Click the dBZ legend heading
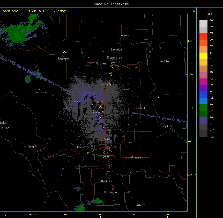This screenshot has width=223, height=218. pyautogui.click(x=210, y=14)
